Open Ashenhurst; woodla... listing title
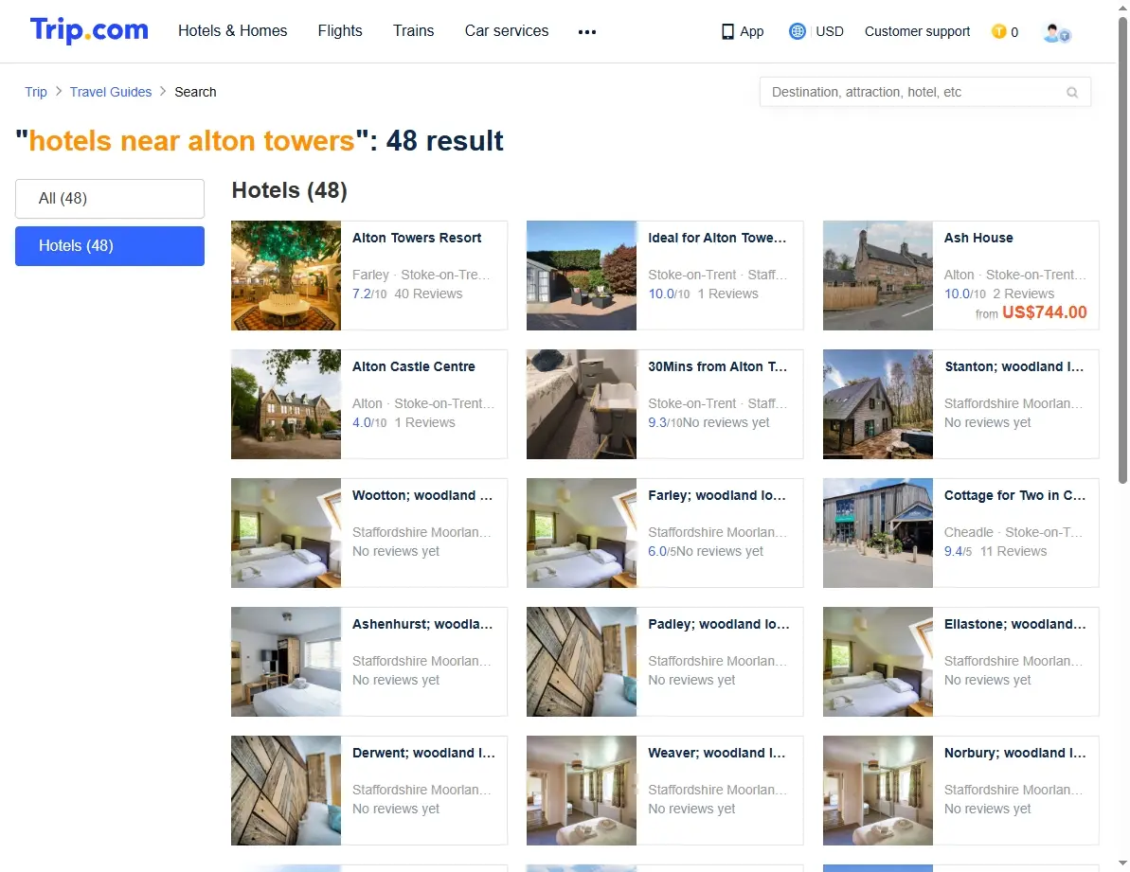 (422, 624)
